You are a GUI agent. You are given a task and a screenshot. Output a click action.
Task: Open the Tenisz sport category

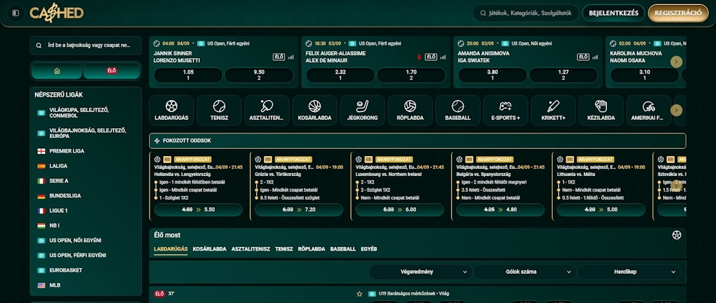(x=219, y=110)
